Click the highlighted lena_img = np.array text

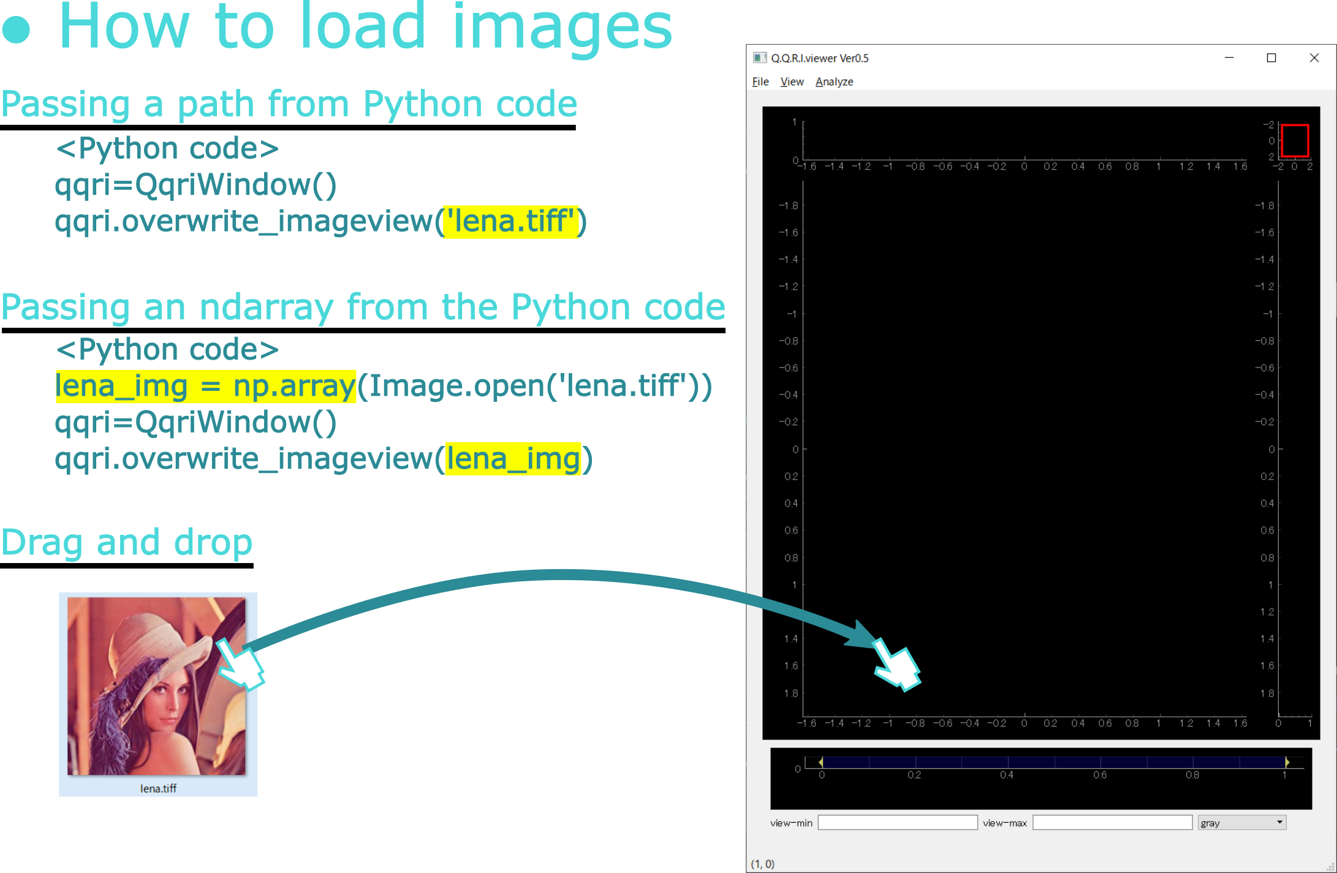coord(206,387)
